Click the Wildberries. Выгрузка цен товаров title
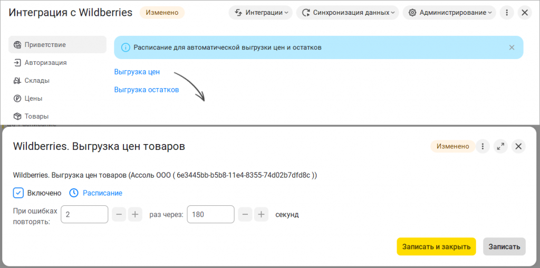 coord(99,147)
